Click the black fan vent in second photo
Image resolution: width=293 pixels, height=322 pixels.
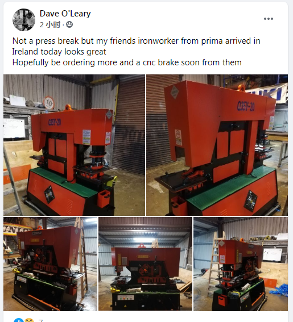click(x=250, y=201)
